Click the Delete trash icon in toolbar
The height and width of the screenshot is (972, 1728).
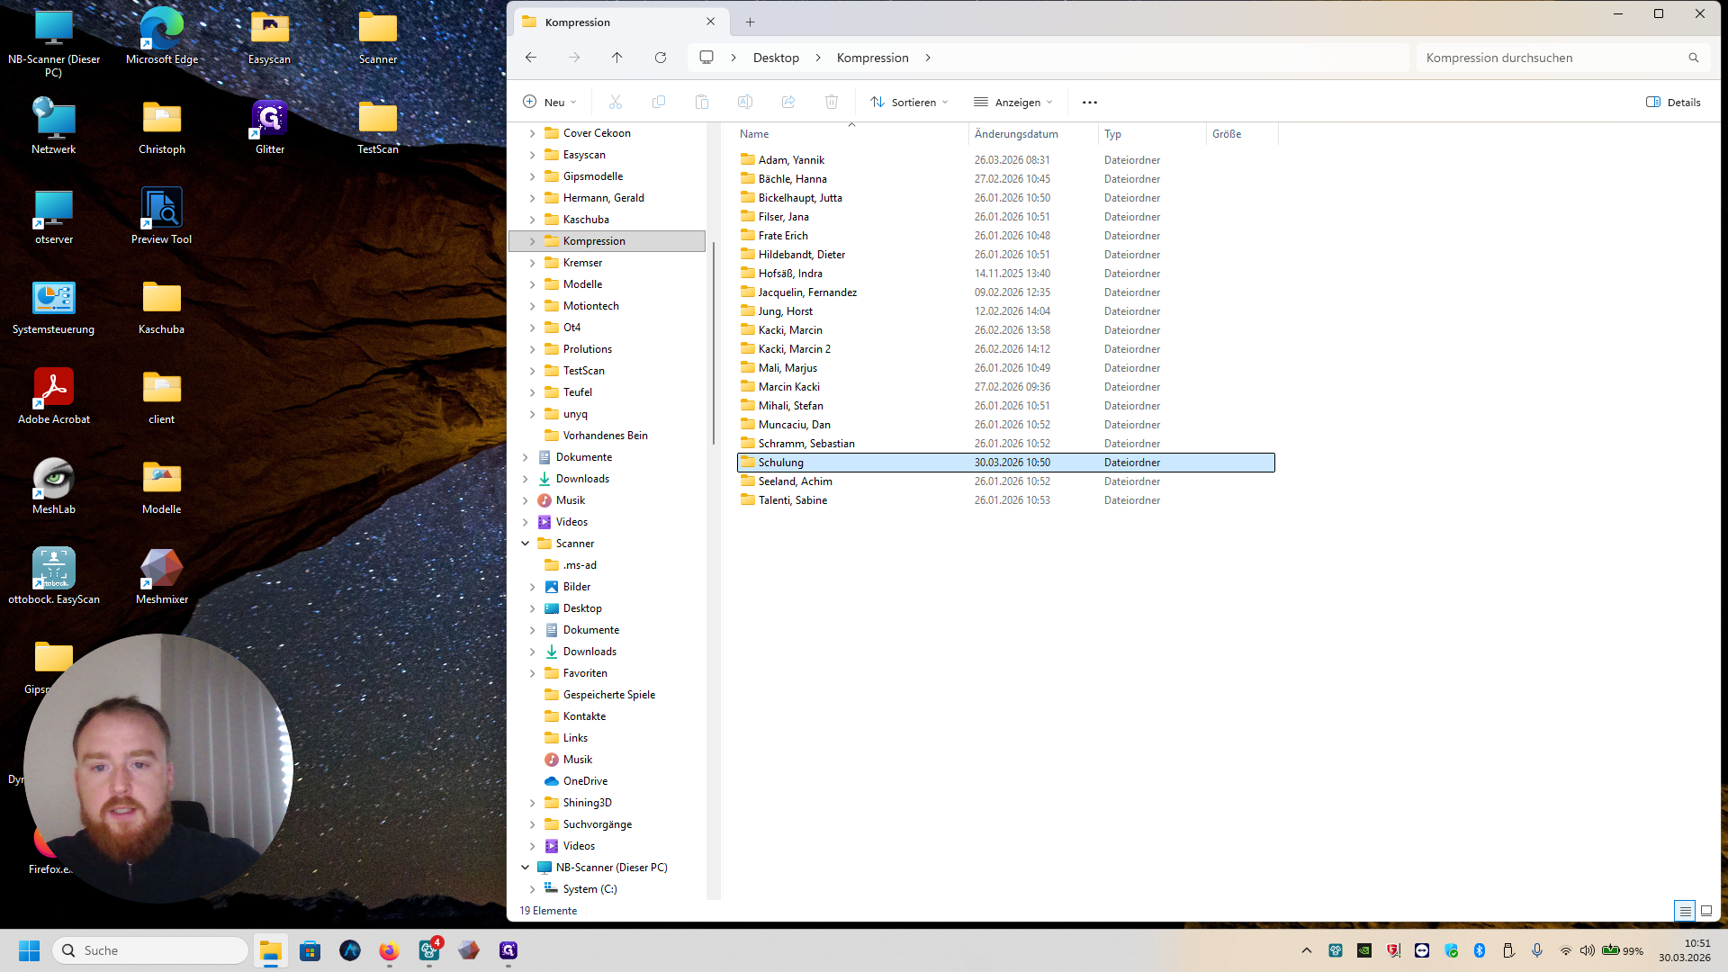click(x=832, y=103)
